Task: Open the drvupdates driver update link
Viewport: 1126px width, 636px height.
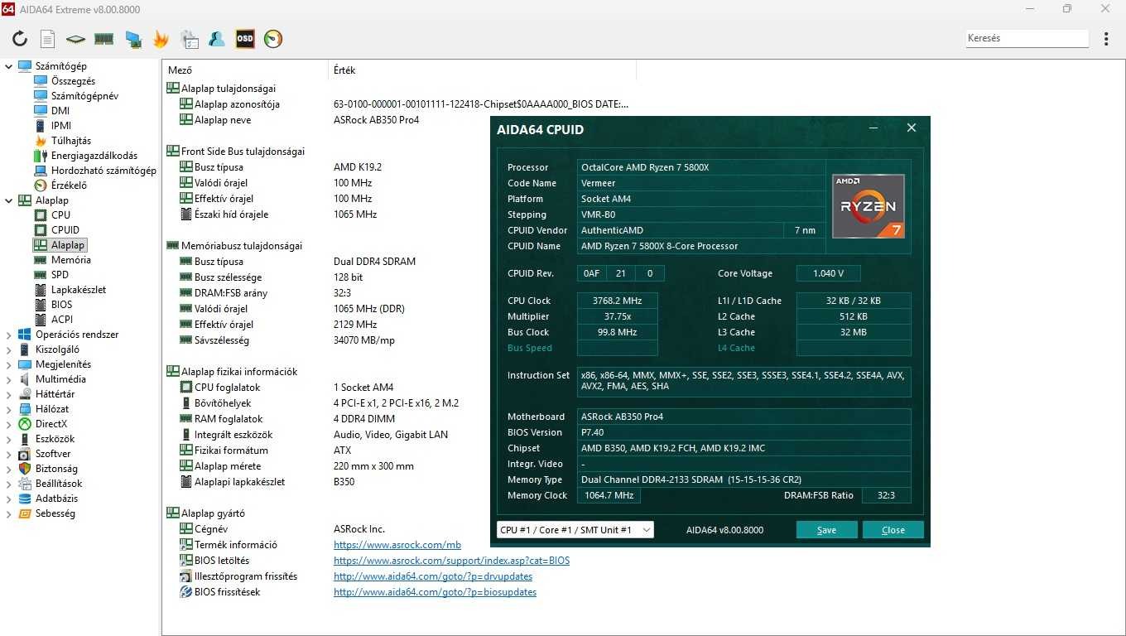Action: coord(433,576)
